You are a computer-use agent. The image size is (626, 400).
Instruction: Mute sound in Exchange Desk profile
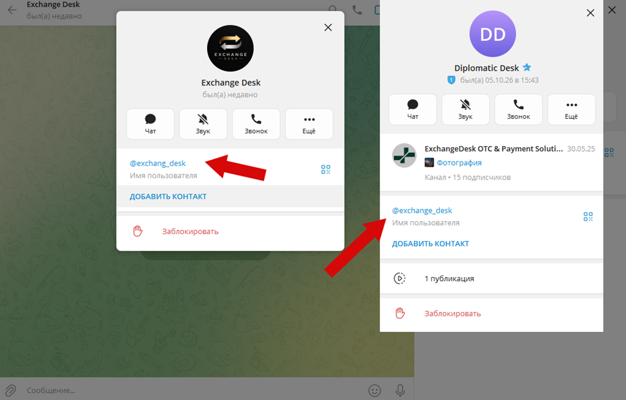[203, 124]
